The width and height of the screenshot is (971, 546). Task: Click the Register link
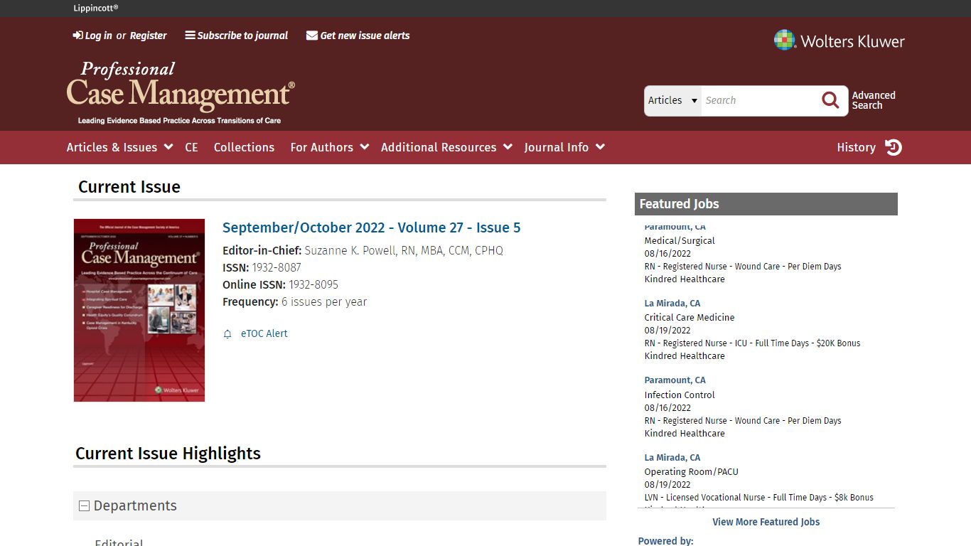click(x=148, y=36)
